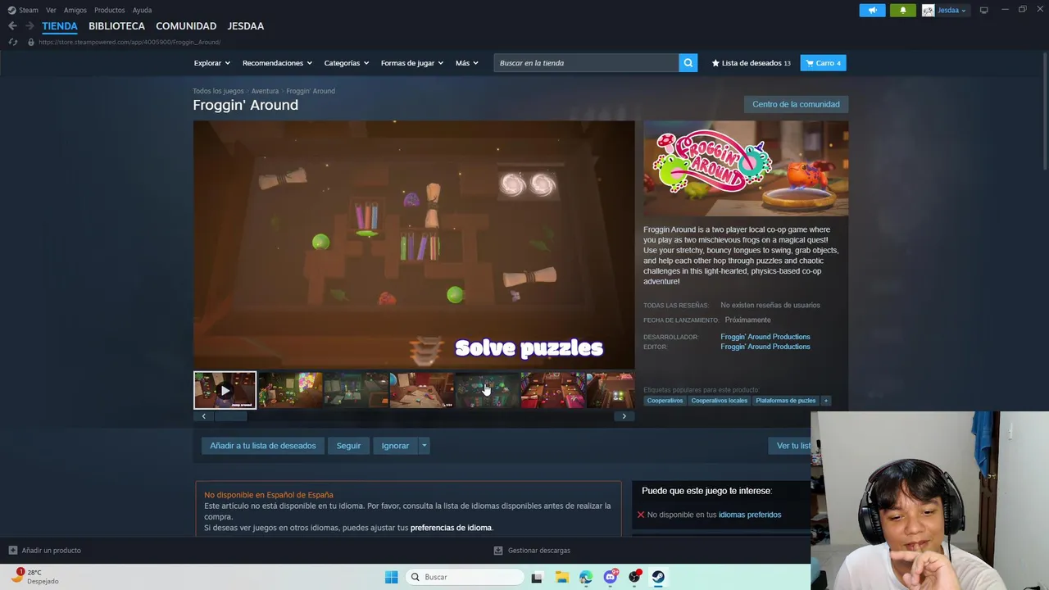
Task: Expand the Formas de jugar dropdown
Action: [x=412, y=63]
